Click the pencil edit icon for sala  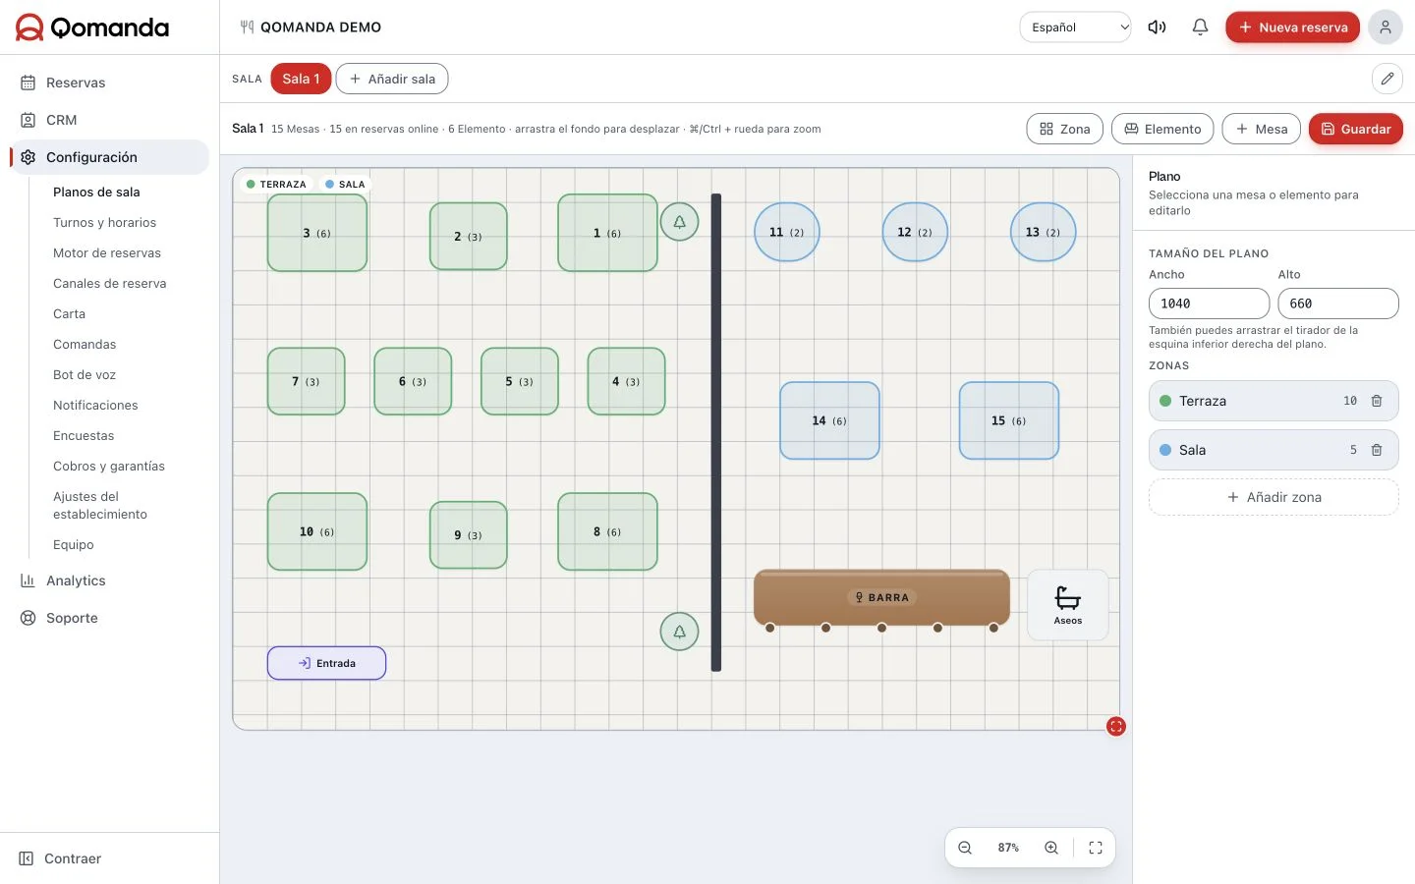click(x=1387, y=79)
